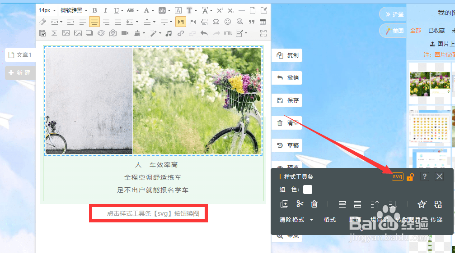Move style block up arrow icon
This screenshot has height=253, width=455.
375,204
